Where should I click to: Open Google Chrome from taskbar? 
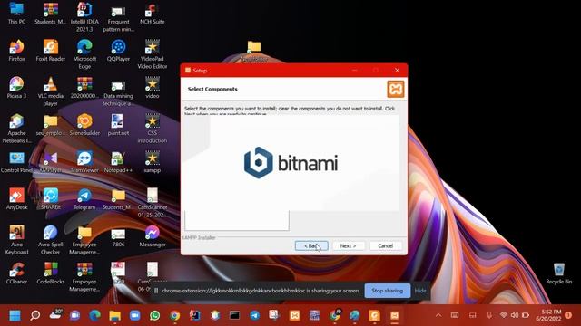[175, 315]
